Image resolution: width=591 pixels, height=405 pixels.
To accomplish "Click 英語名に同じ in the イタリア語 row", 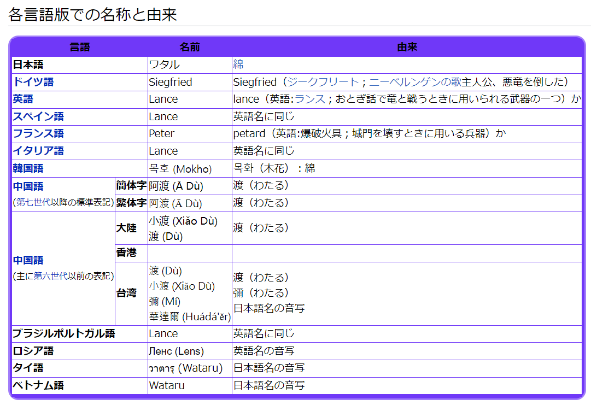I will [x=264, y=151].
